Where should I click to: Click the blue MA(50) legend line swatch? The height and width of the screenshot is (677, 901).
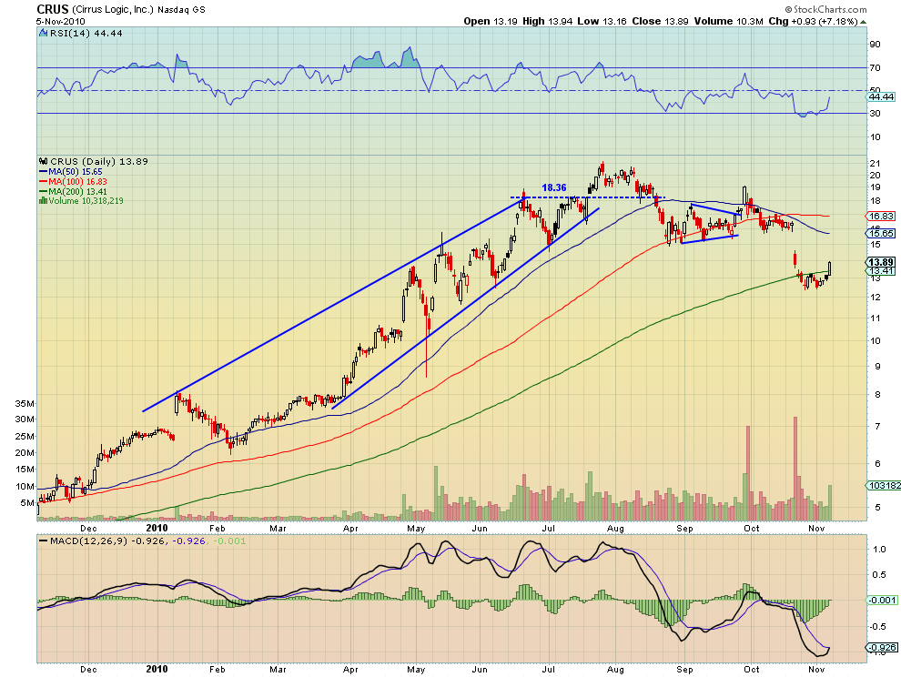[43, 172]
